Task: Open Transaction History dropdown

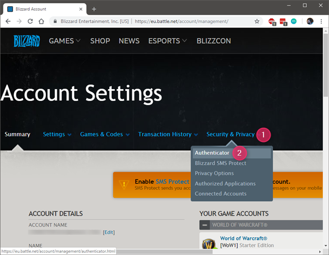Action: click(x=168, y=134)
